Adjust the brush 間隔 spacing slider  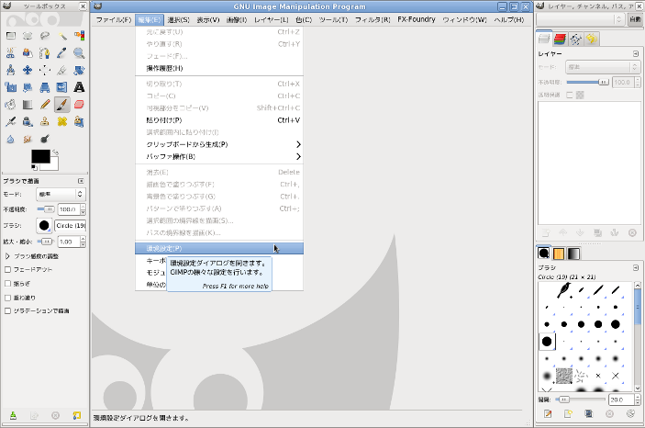coord(581,400)
